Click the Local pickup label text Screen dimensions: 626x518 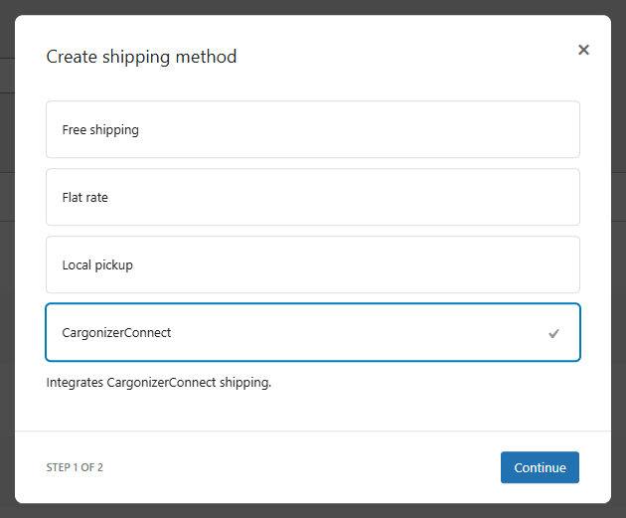pyautogui.click(x=97, y=265)
